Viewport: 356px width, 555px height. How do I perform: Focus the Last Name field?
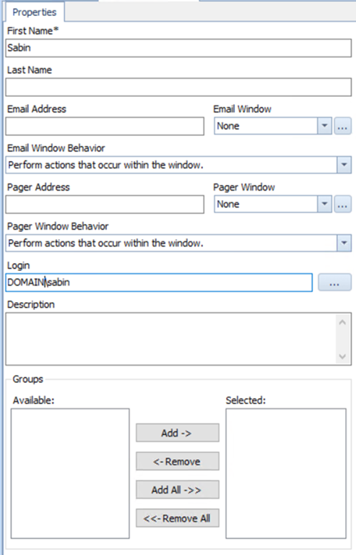coord(178,87)
